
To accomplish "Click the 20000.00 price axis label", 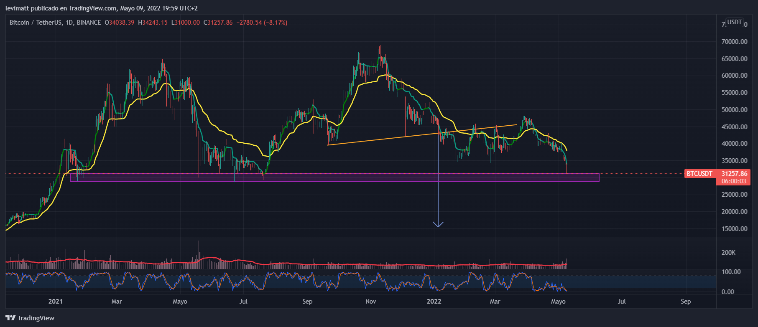I will tap(734, 212).
